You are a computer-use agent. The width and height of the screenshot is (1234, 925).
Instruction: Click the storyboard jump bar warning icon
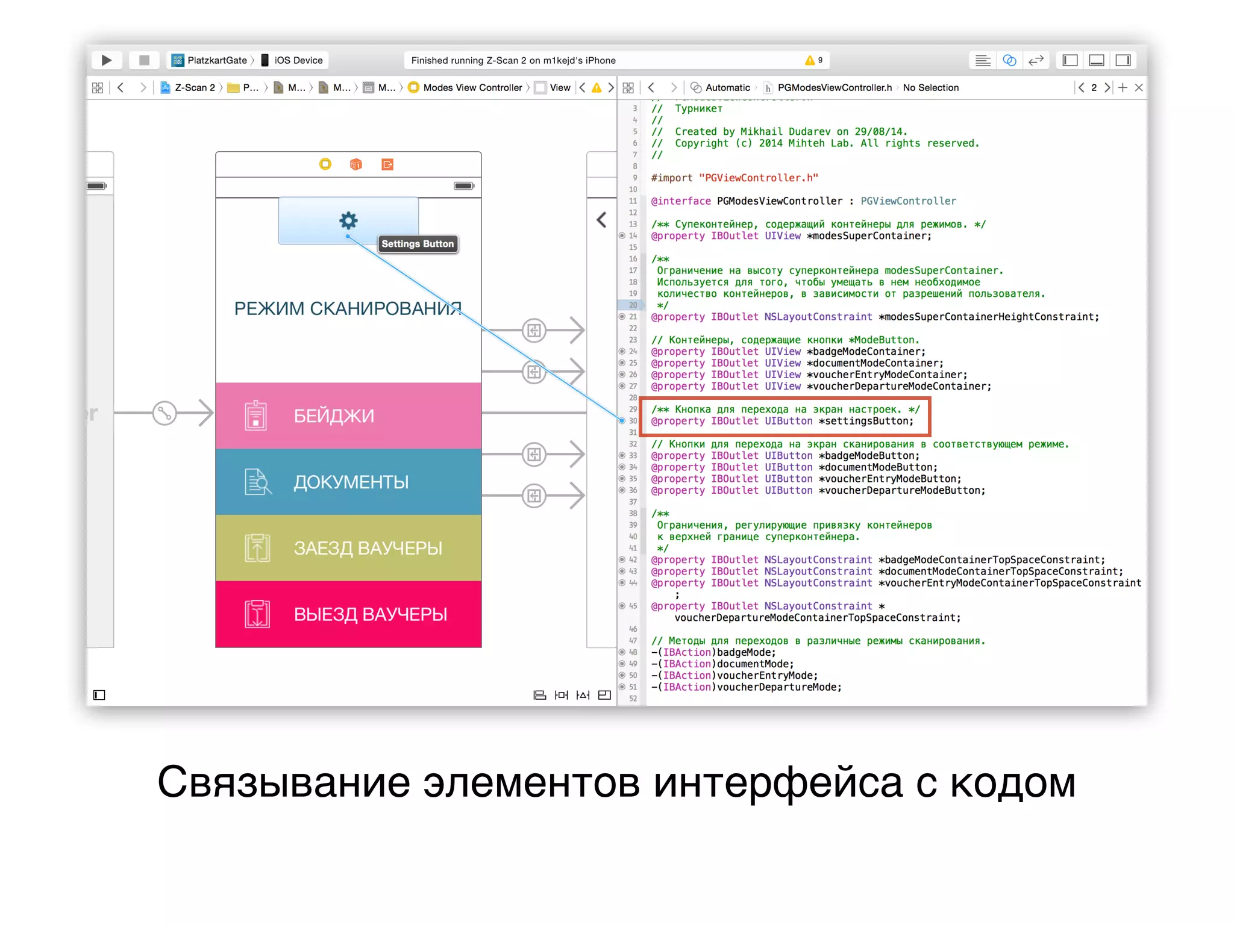pyautogui.click(x=597, y=88)
